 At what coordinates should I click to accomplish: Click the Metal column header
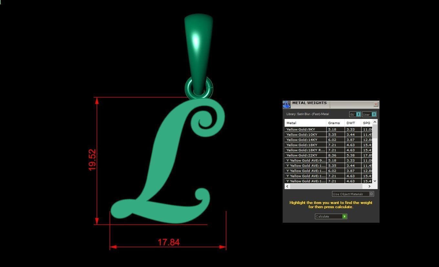point(305,123)
